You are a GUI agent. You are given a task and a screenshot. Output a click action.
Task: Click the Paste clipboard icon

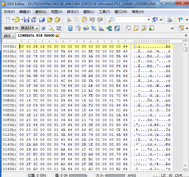click(x=84, y=20)
